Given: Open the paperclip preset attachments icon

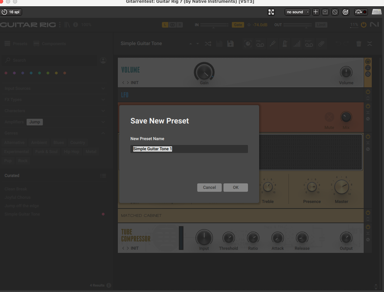Looking at the screenshot, I should pos(321,44).
